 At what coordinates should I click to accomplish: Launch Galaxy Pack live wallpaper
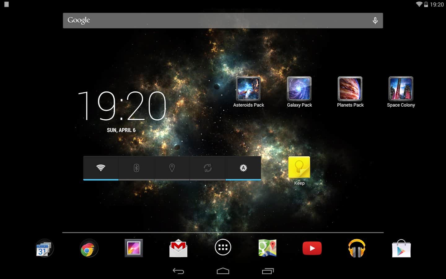(299, 89)
